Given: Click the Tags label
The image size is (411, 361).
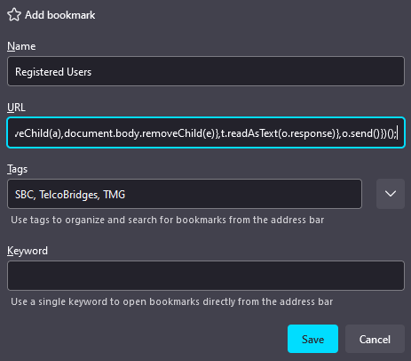Looking at the screenshot, I should (17, 169).
